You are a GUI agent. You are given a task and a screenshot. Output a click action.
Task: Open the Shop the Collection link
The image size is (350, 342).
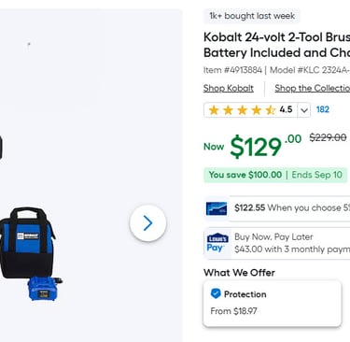(312, 88)
